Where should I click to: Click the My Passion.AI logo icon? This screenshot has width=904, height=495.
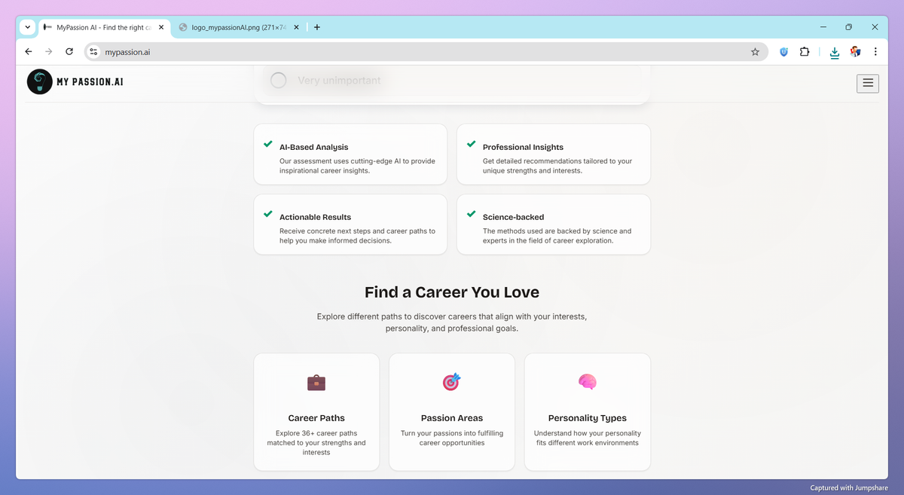point(39,81)
